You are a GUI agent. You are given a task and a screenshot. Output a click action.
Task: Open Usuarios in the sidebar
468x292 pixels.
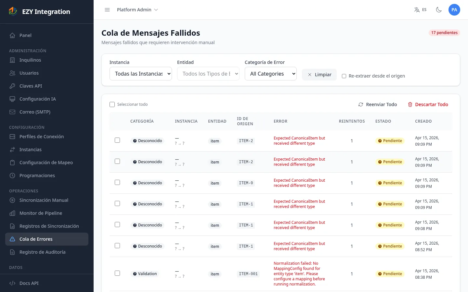click(47, 73)
